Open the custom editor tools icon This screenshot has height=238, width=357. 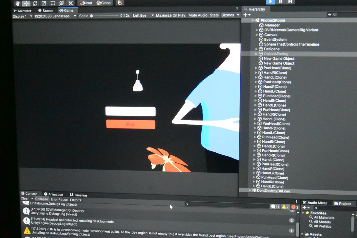pyautogui.click(x=70, y=3)
